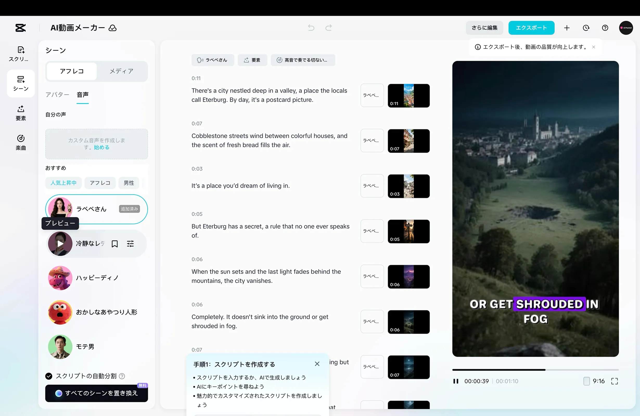Click 始める to create a custom voice
Image resolution: width=640 pixels, height=416 pixels.
[x=101, y=147]
